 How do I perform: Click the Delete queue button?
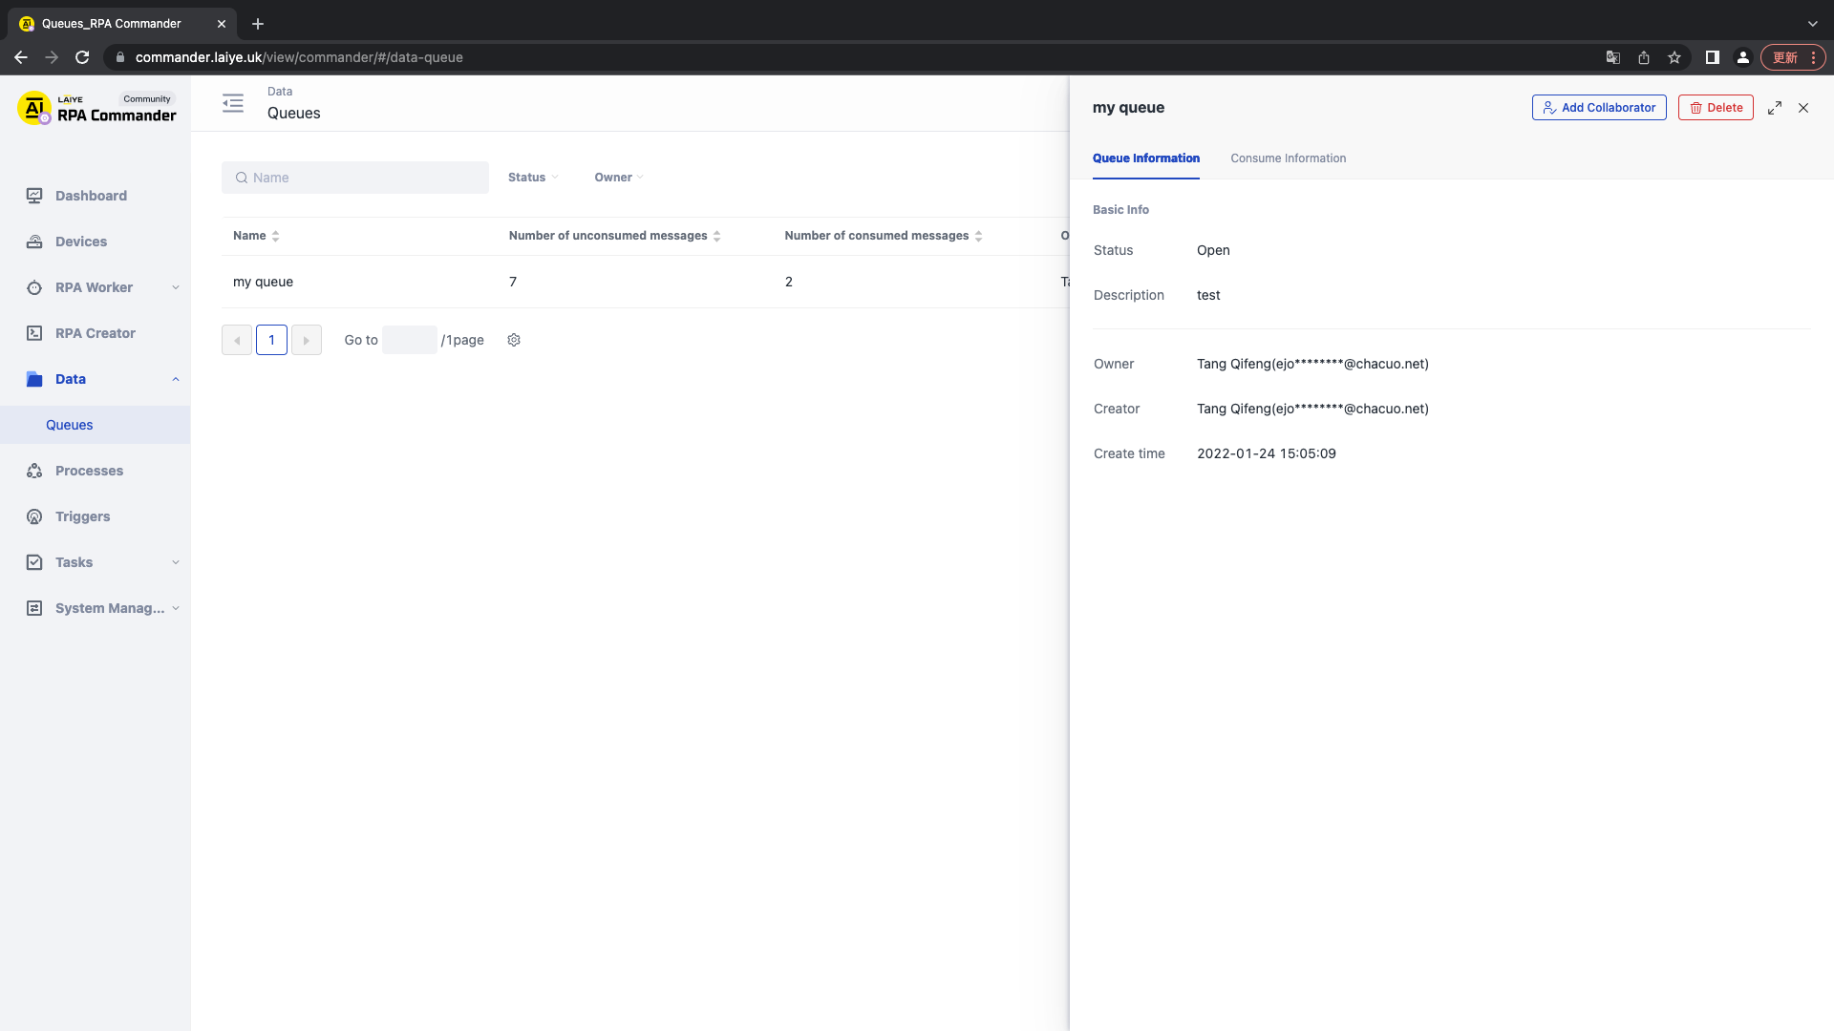(1716, 107)
